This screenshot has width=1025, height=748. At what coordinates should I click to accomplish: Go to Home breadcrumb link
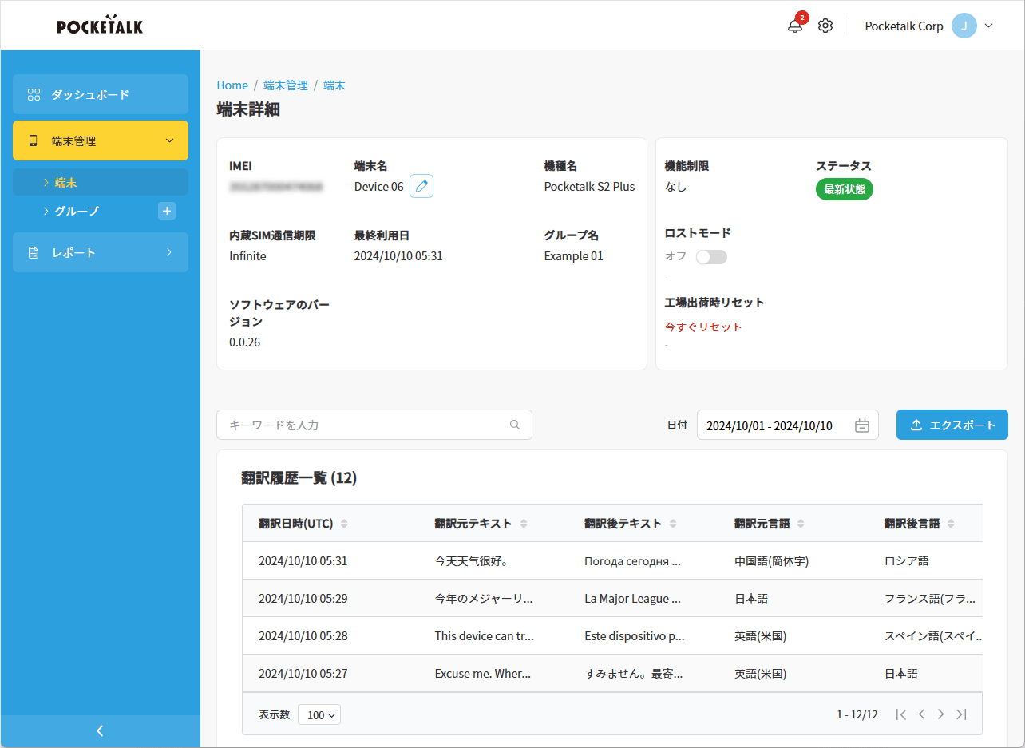232,85
